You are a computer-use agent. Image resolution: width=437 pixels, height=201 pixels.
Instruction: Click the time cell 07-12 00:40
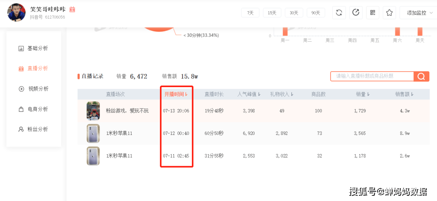pyautogui.click(x=176, y=133)
